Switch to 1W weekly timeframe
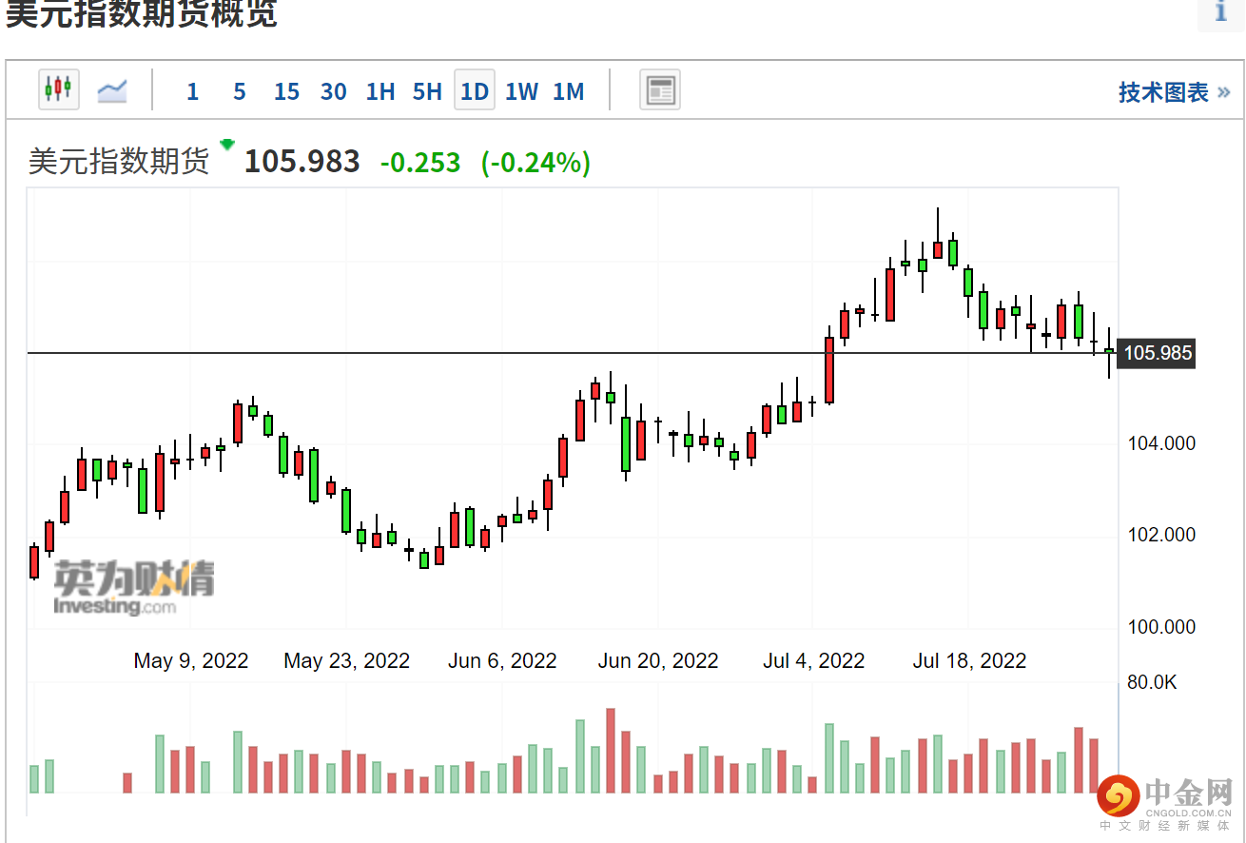1246x843 pixels. click(521, 91)
